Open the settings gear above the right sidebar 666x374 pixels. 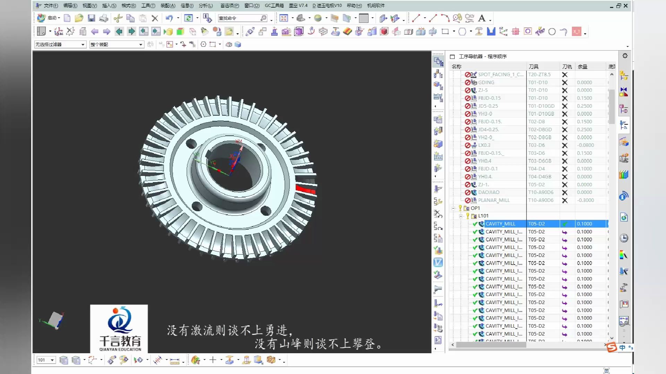coord(624,55)
